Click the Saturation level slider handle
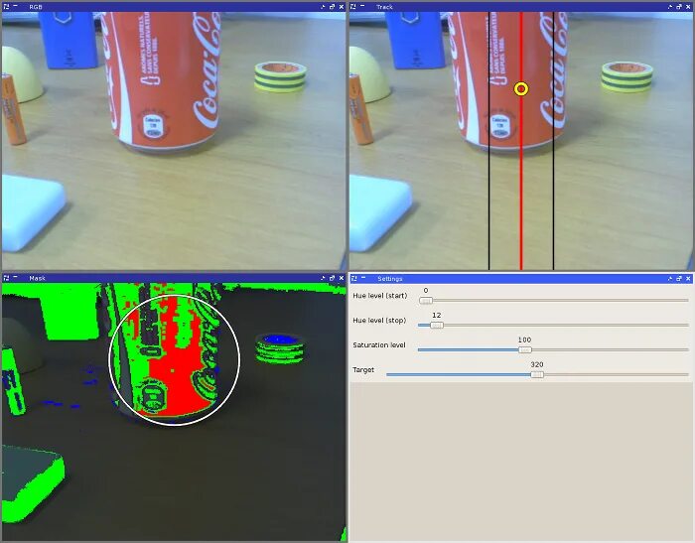 [x=525, y=350]
